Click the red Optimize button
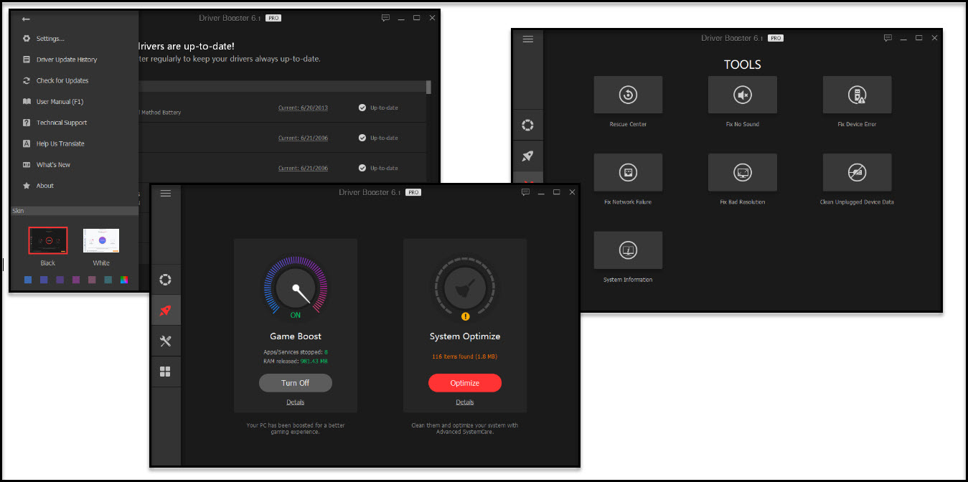The image size is (968, 482). click(x=465, y=383)
